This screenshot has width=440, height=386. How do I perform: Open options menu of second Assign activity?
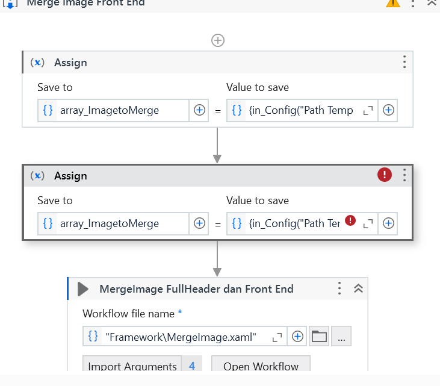coord(404,175)
